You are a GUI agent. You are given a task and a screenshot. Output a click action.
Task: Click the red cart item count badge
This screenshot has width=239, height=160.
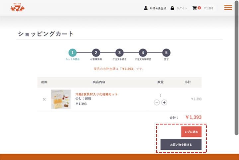199,8
